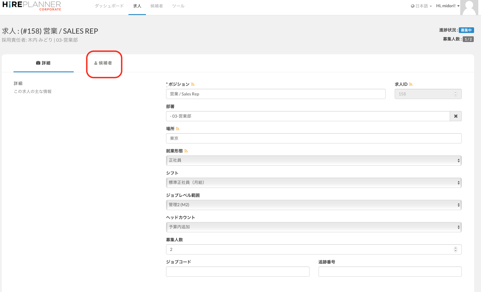Screen dimensions: 481x292
Task: Click the HirePlanner Corporate logo
Action: coord(32,6)
